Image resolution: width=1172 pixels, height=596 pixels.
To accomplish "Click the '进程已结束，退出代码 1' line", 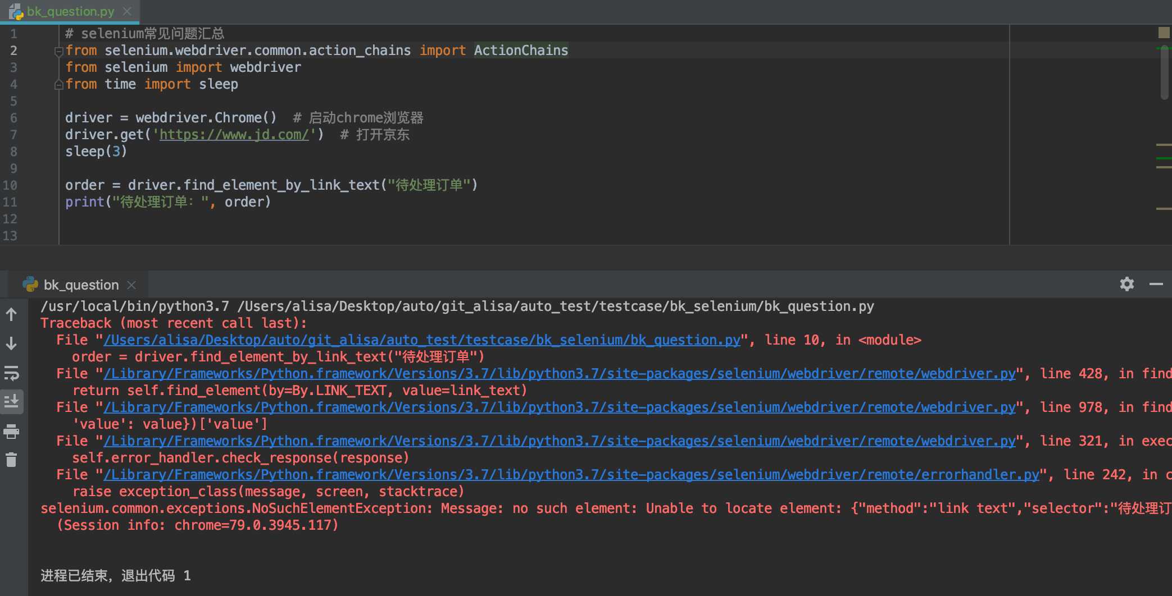I will [116, 576].
